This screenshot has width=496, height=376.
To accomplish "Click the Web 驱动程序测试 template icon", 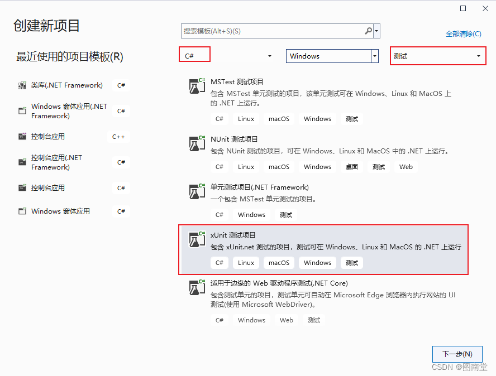I will point(197,288).
